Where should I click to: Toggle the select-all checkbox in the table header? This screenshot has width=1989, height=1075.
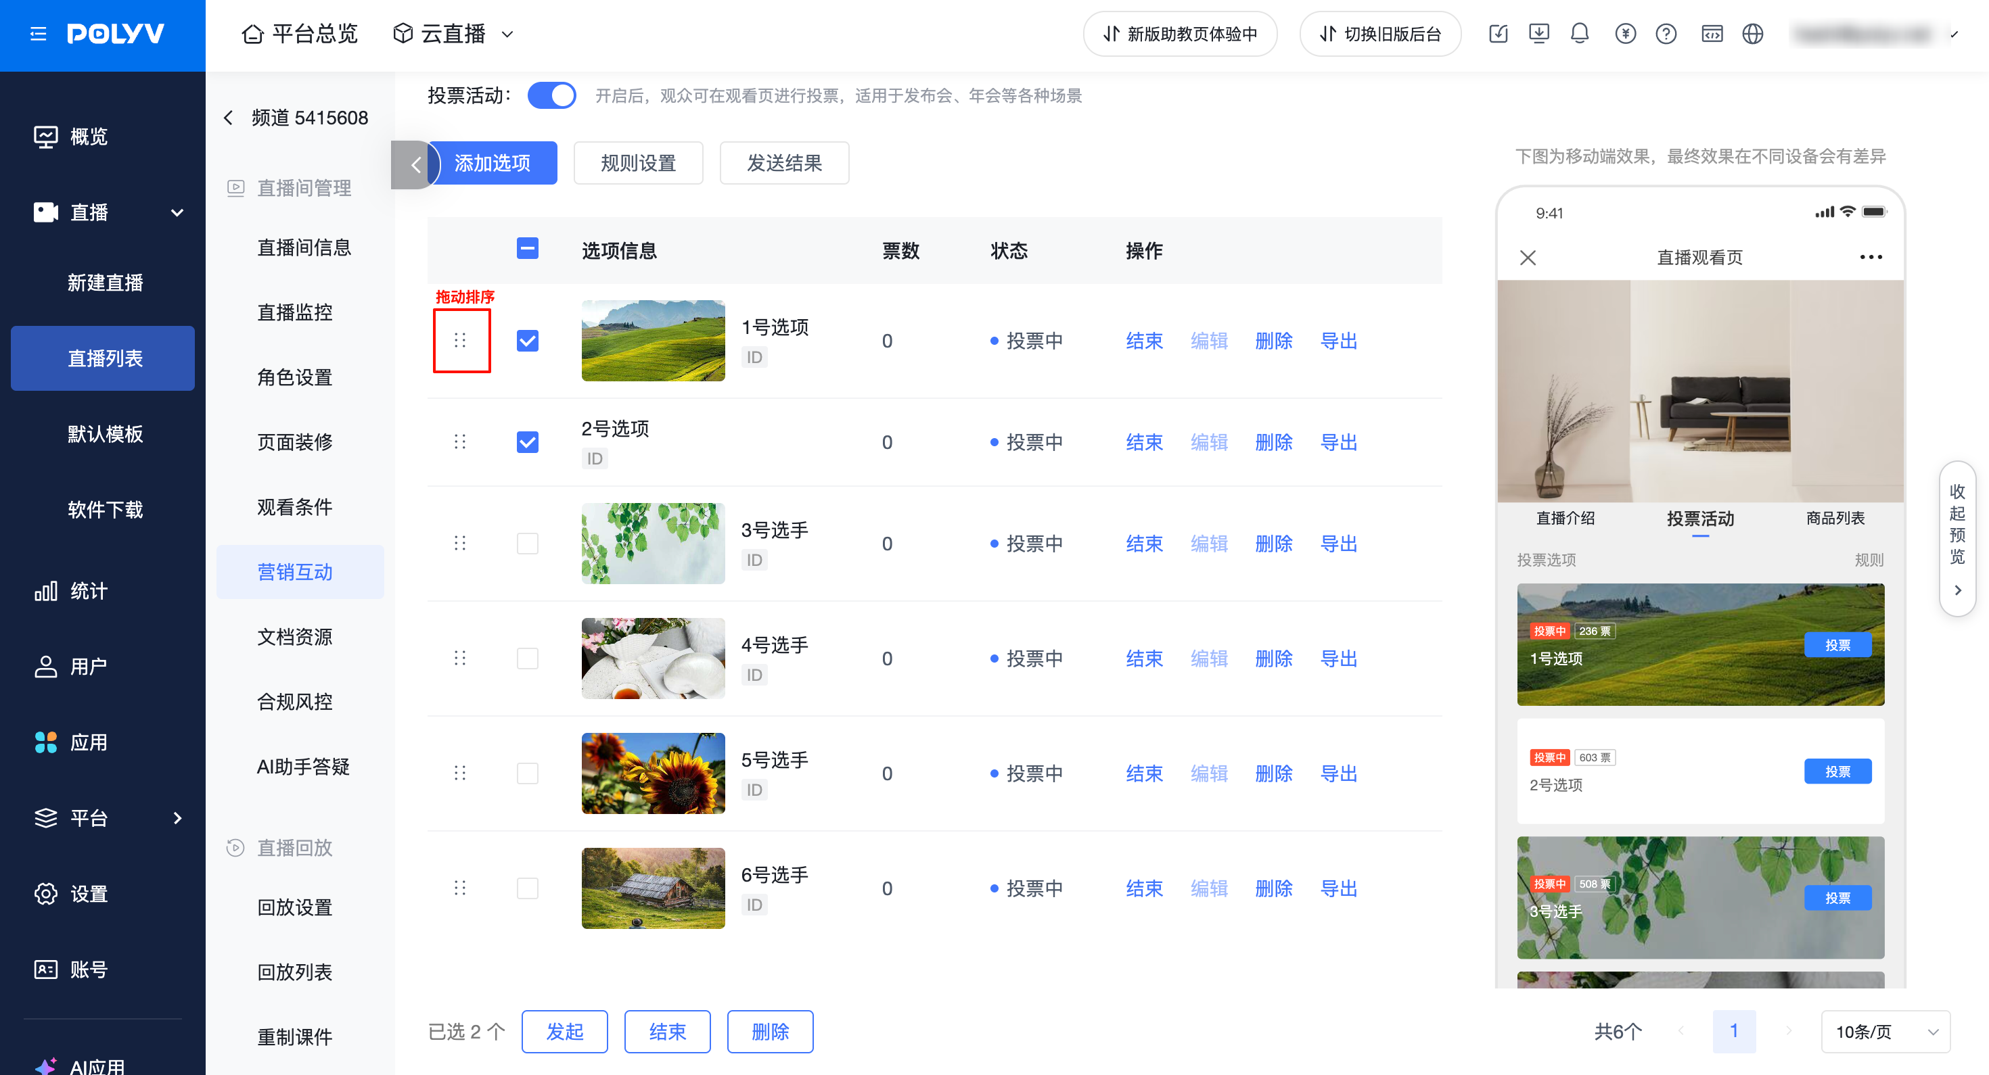528,249
